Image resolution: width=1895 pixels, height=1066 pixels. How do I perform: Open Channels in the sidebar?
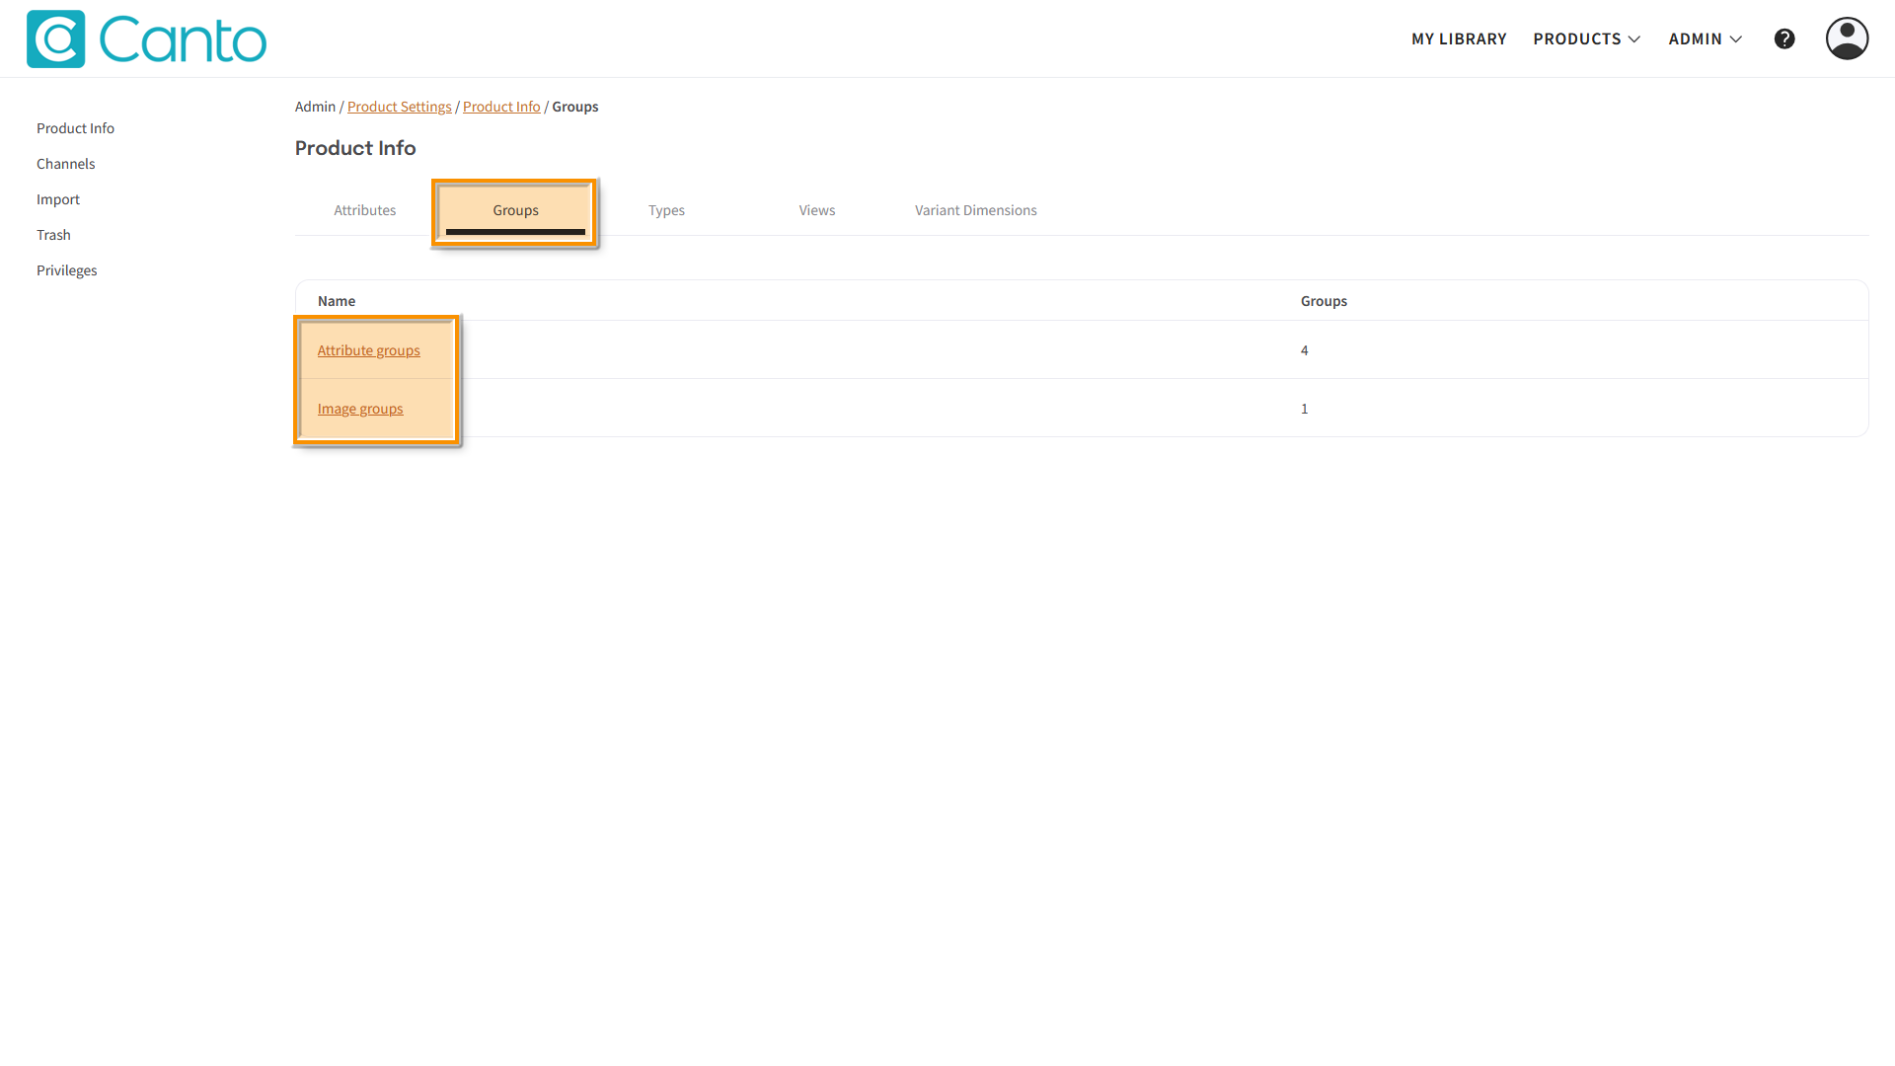click(66, 164)
